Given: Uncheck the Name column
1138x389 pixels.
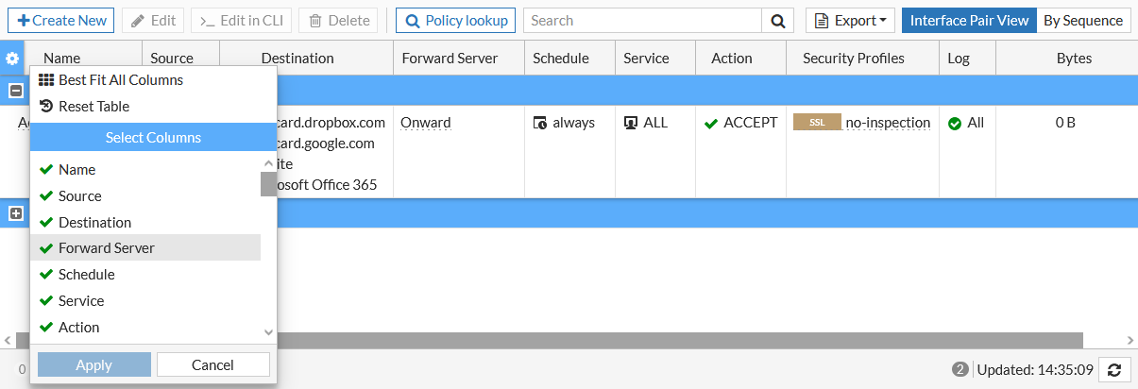Looking at the screenshot, I should pos(45,170).
